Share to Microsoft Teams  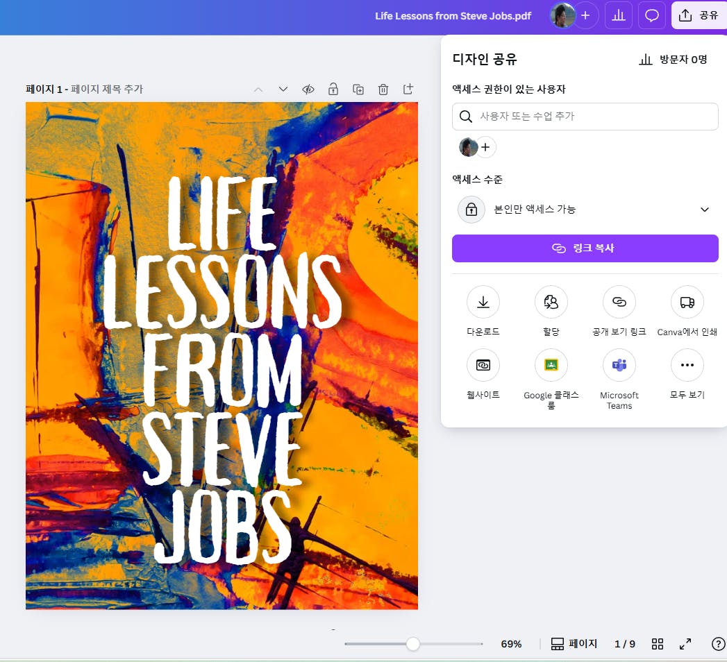[619, 365]
